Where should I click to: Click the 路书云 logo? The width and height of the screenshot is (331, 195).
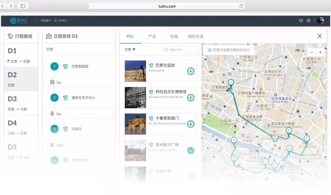point(19,21)
